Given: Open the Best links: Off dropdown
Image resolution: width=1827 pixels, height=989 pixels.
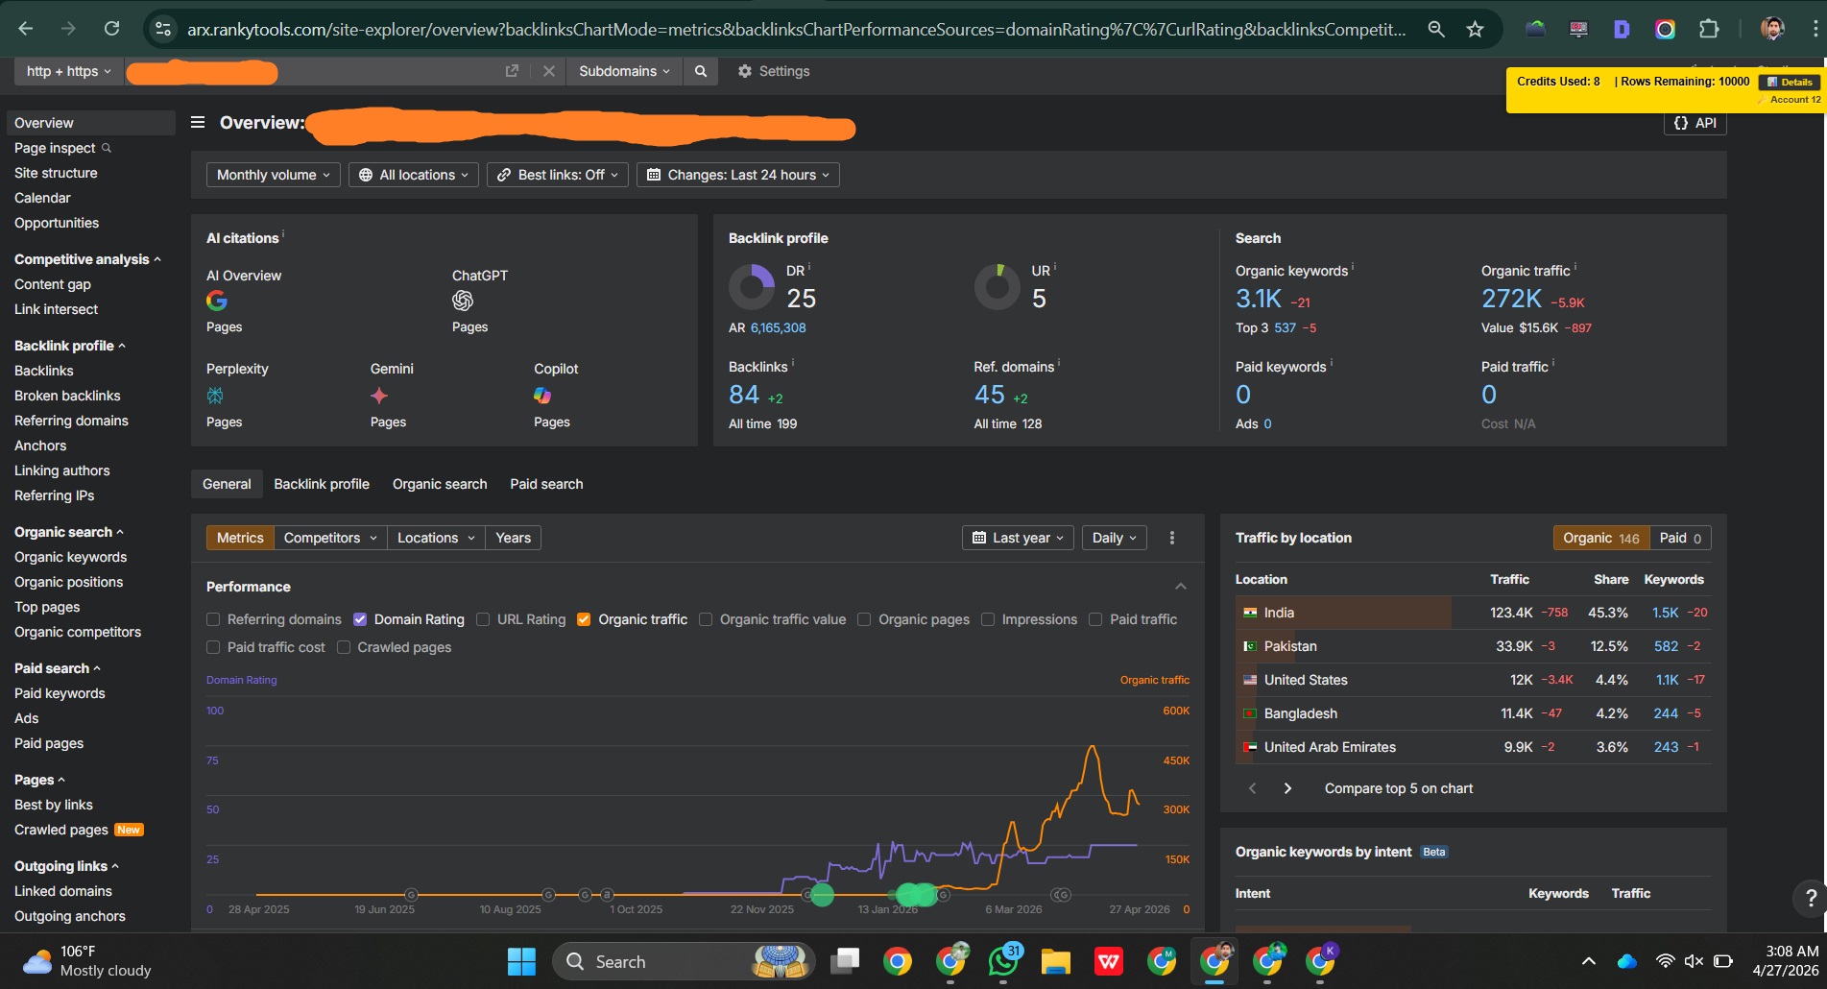Looking at the screenshot, I should pos(558,175).
